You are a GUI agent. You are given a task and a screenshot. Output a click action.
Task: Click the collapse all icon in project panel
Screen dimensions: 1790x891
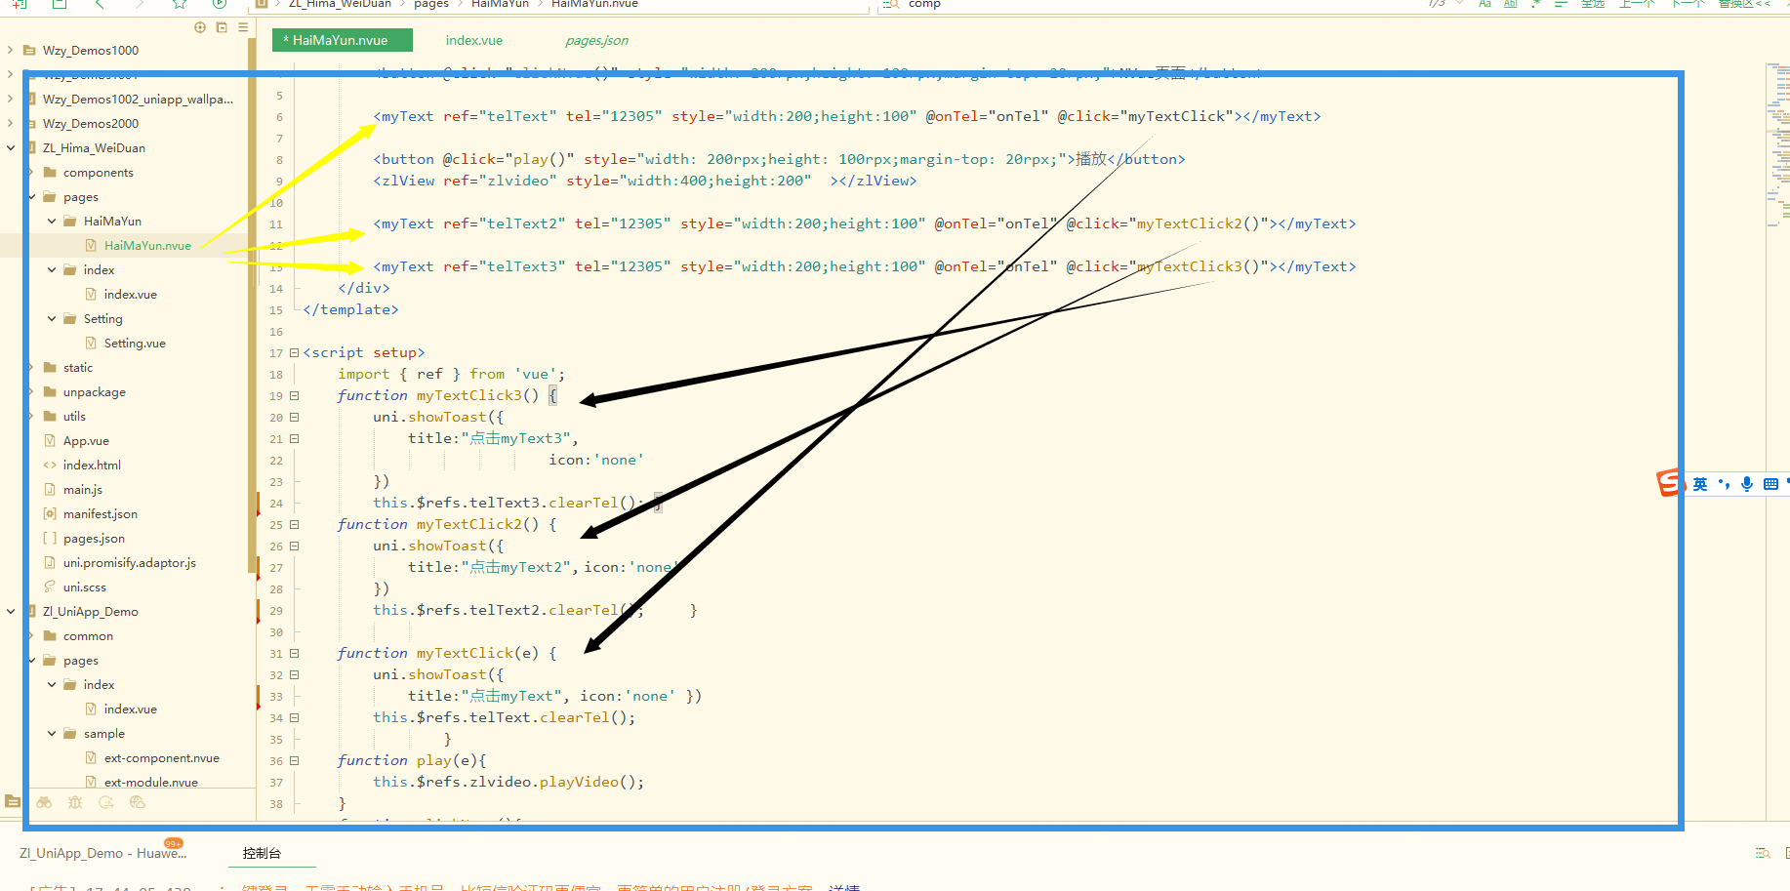222,27
